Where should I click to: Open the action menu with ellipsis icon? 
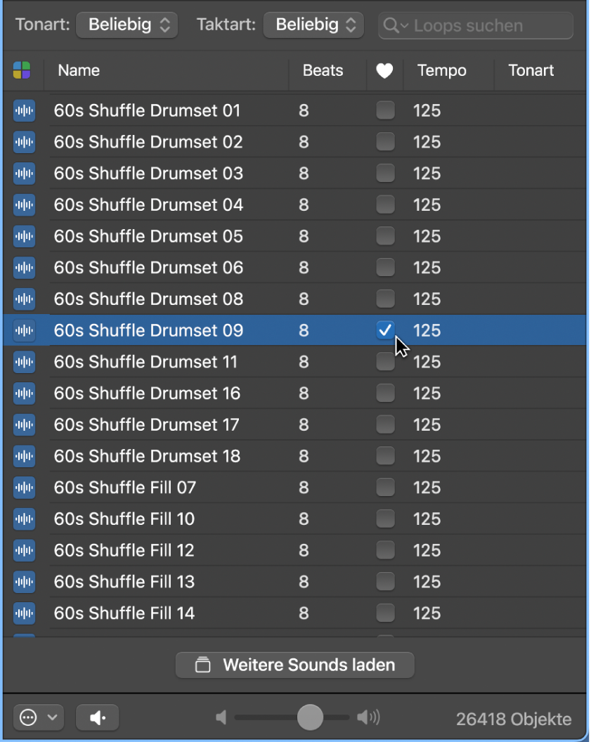click(x=38, y=717)
